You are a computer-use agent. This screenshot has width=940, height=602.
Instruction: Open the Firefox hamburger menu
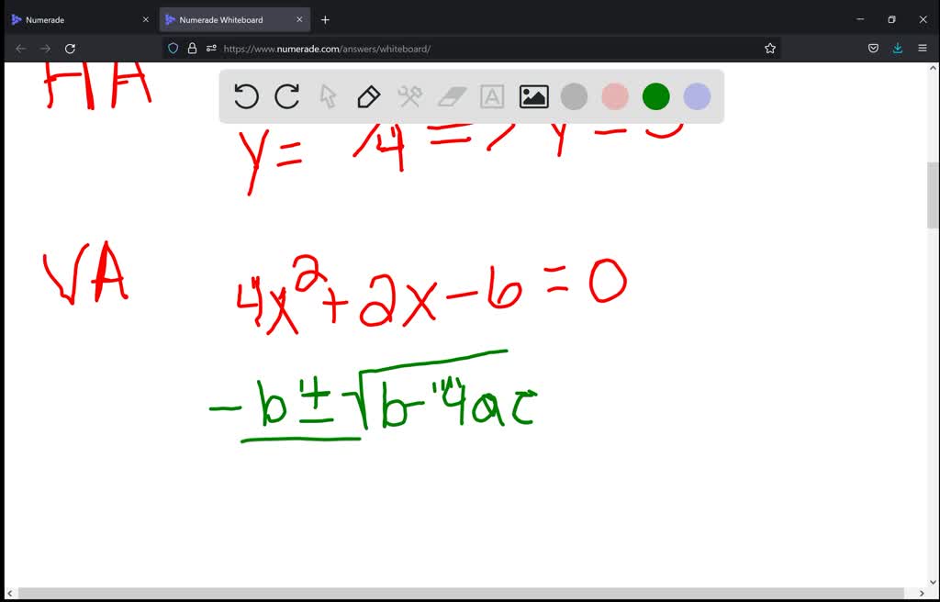pyautogui.click(x=922, y=48)
